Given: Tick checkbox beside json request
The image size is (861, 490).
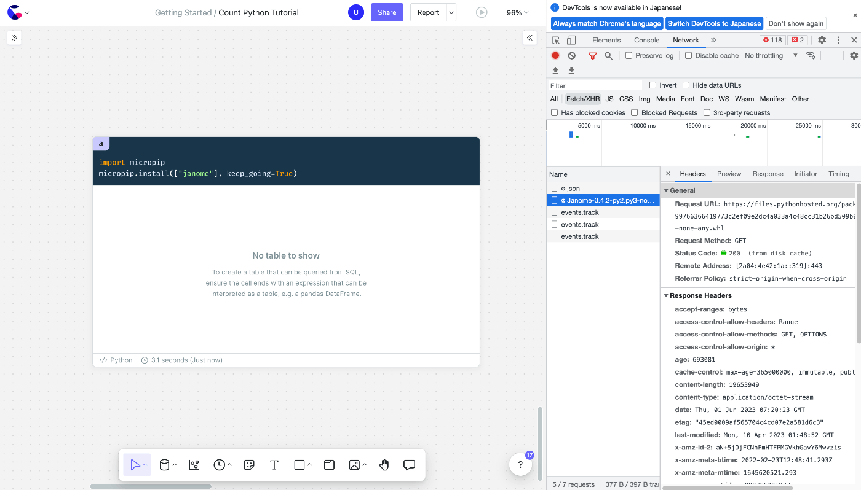Looking at the screenshot, I should pyautogui.click(x=554, y=189).
